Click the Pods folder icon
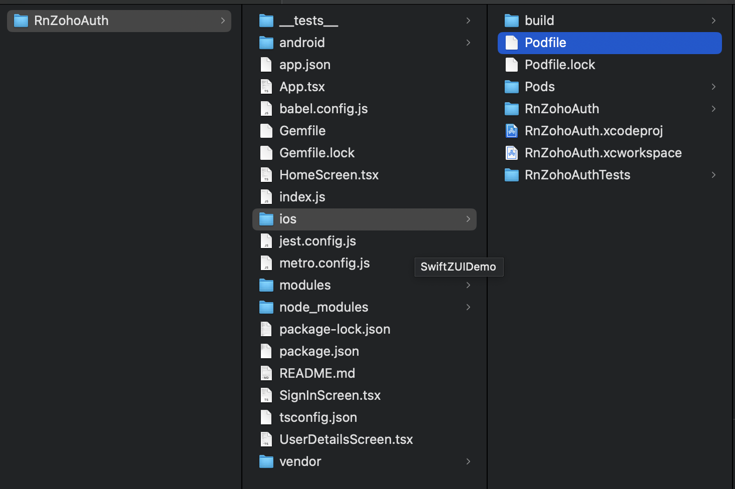The height and width of the screenshot is (489, 735). pos(511,87)
